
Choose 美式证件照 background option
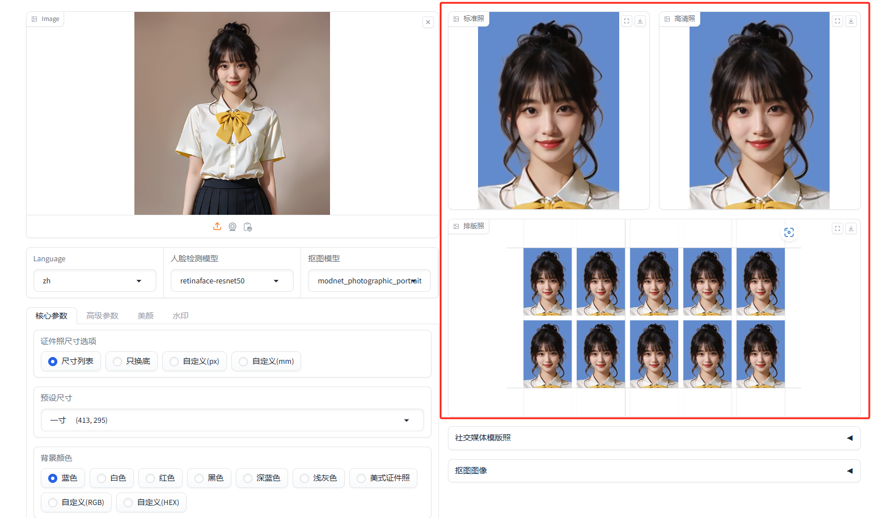click(x=383, y=478)
